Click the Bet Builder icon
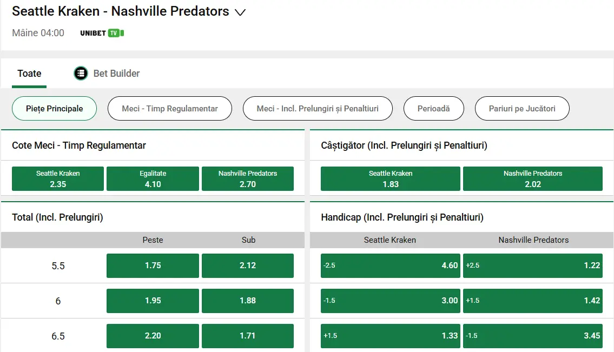Viewport: 614px width, 352px height. point(81,73)
